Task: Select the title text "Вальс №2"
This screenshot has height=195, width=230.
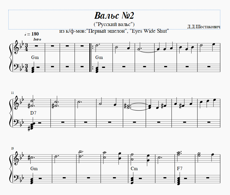Action: click(x=114, y=15)
